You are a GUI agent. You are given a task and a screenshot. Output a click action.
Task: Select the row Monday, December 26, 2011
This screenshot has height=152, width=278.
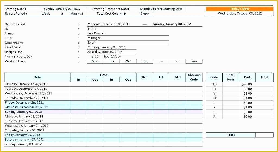pyautogui.click(x=103, y=84)
